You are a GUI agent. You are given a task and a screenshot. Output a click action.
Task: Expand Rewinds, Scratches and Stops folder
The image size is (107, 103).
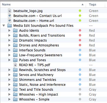coord(10,70)
